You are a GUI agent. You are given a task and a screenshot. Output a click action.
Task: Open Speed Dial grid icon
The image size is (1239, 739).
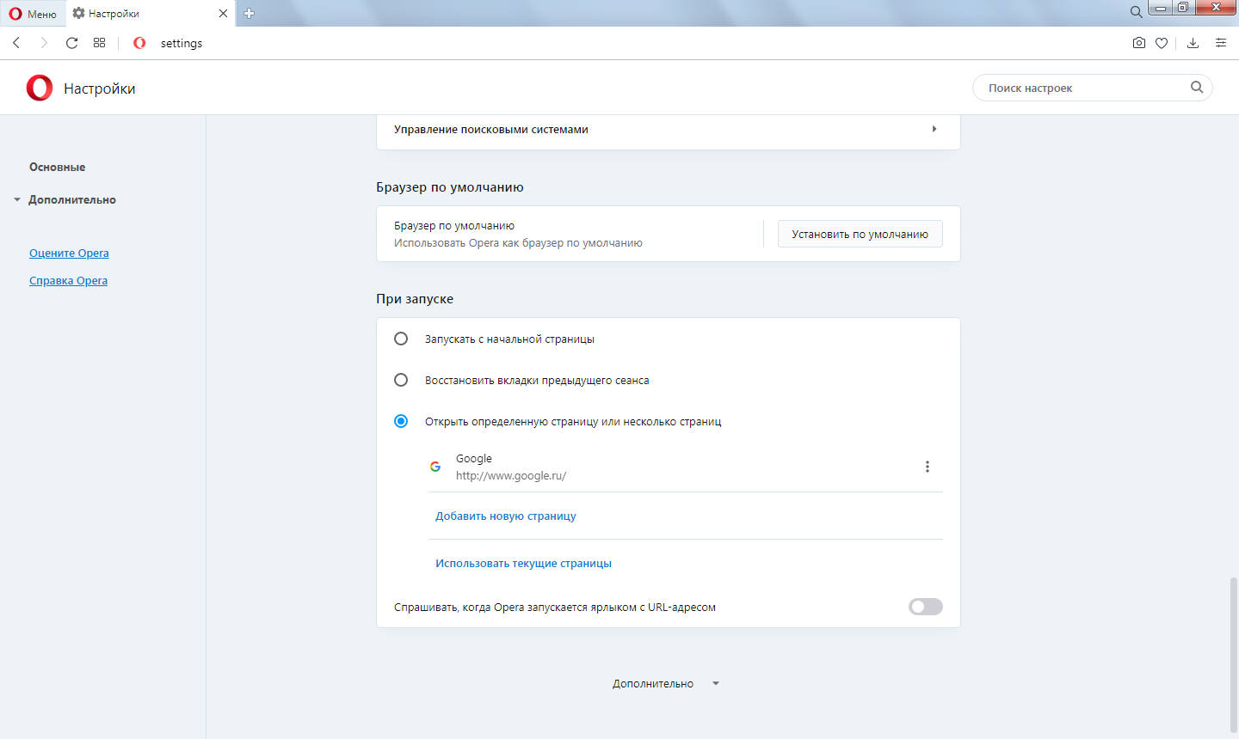(x=100, y=43)
